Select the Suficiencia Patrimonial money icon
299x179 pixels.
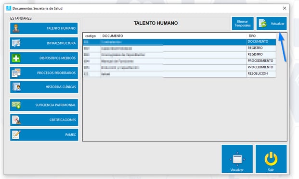[16, 105]
